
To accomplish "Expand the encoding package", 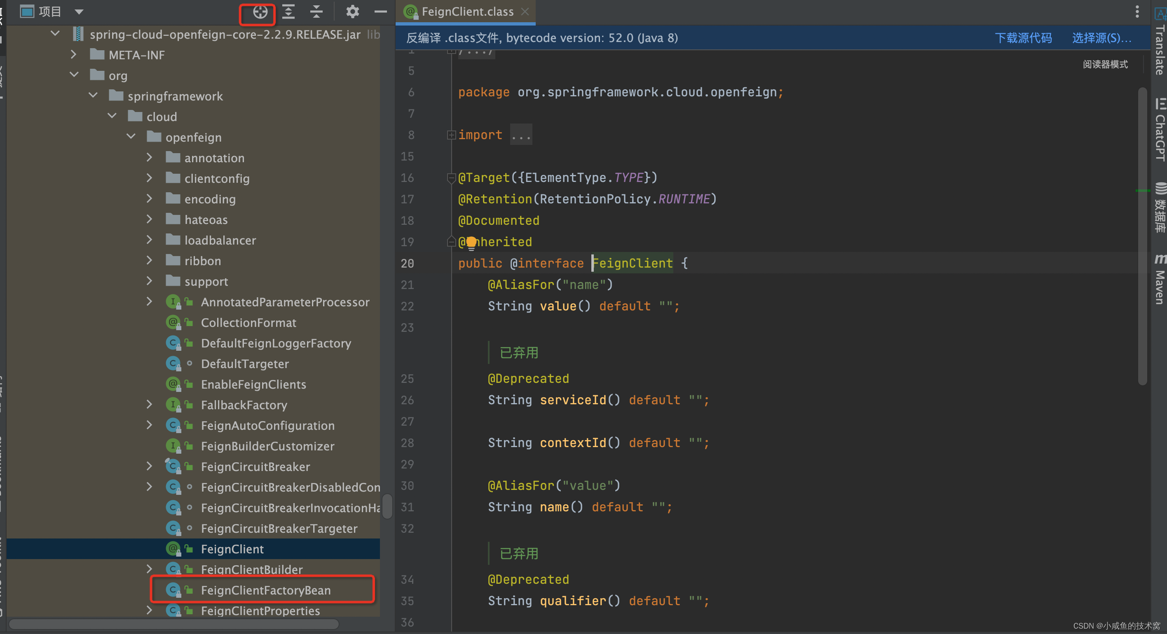I will point(150,198).
